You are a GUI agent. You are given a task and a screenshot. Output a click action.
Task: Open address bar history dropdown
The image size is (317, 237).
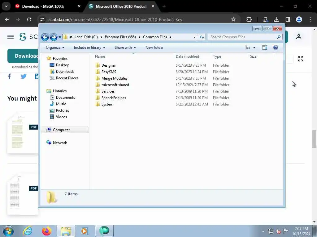[x=195, y=37]
